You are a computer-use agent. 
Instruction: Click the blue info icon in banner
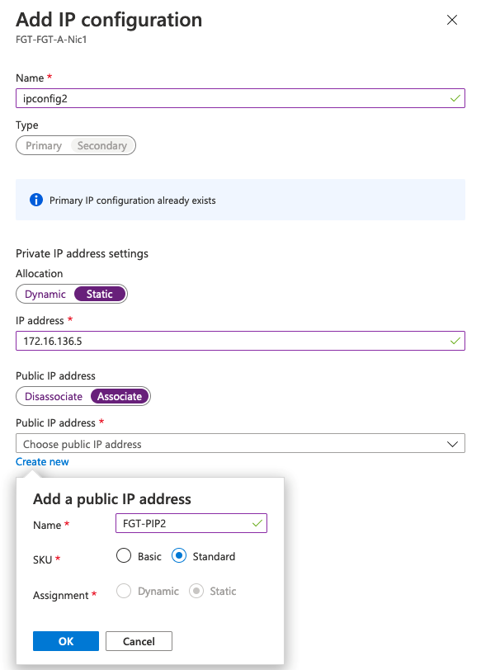36,200
